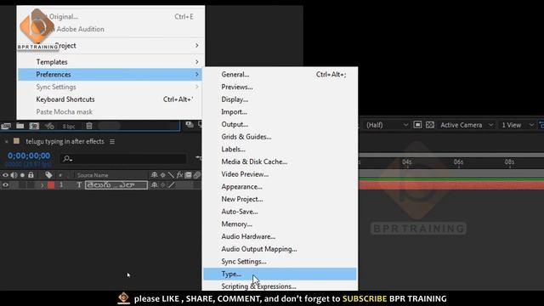Screen dimensions: 544x306
Task: Click the Lock column header icon
Action: 31,175
